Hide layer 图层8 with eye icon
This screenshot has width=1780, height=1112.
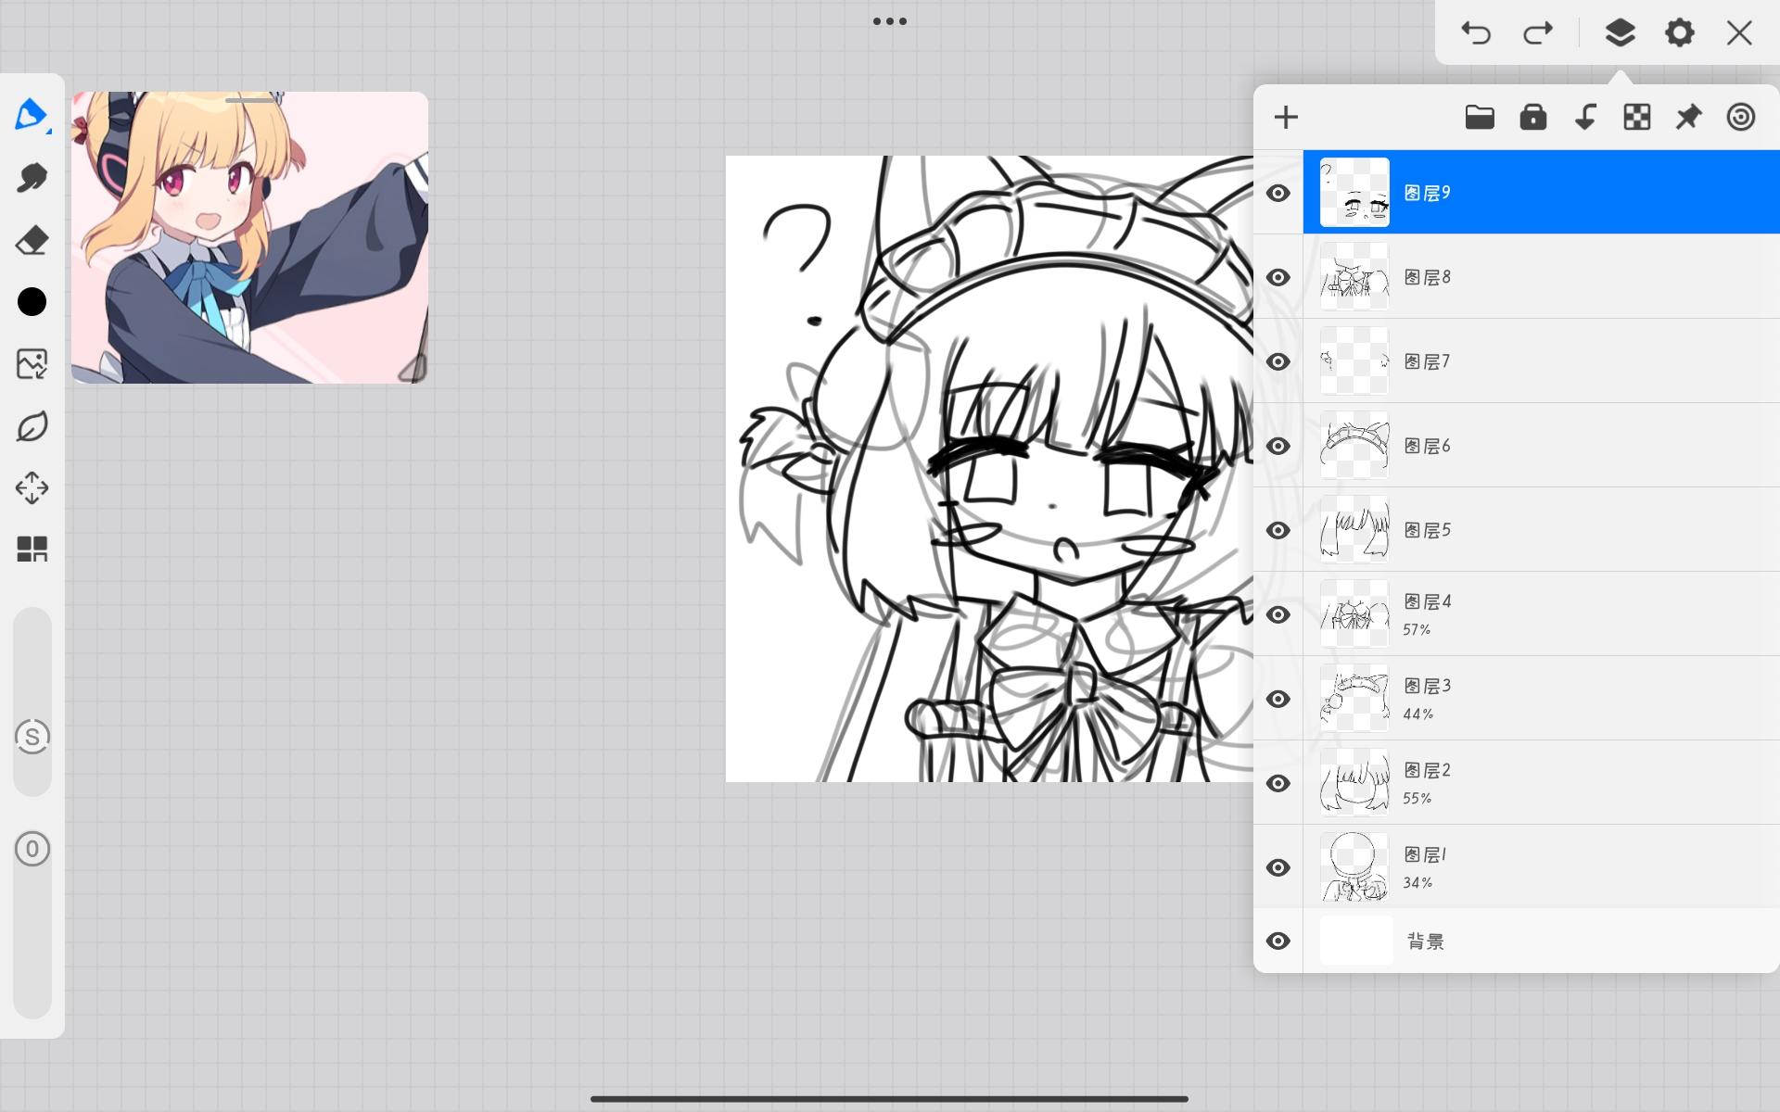click(1278, 277)
